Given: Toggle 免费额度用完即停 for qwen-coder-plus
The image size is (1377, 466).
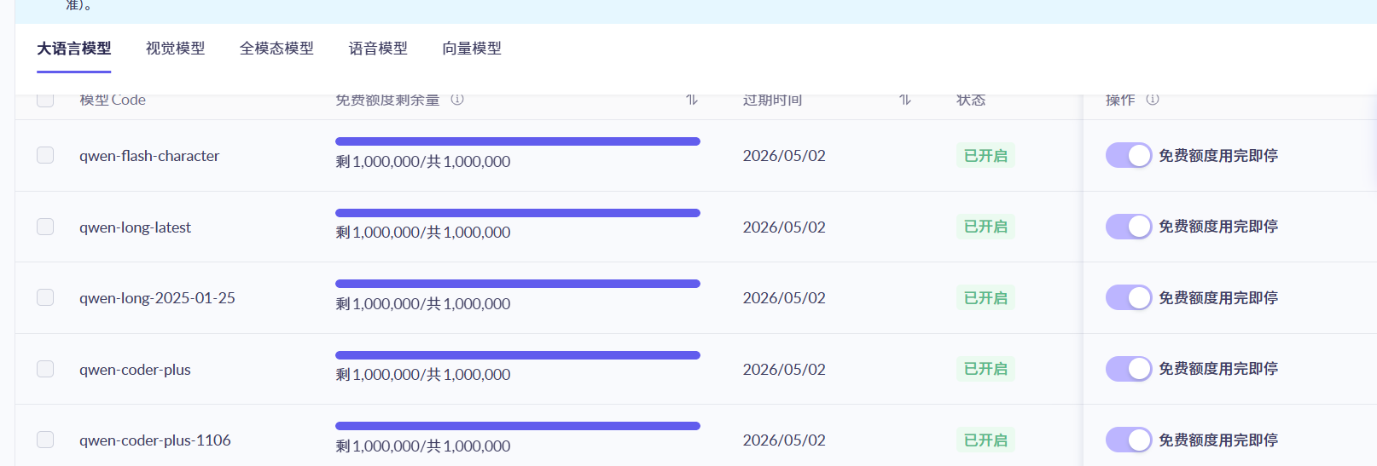Looking at the screenshot, I should click(x=1129, y=369).
